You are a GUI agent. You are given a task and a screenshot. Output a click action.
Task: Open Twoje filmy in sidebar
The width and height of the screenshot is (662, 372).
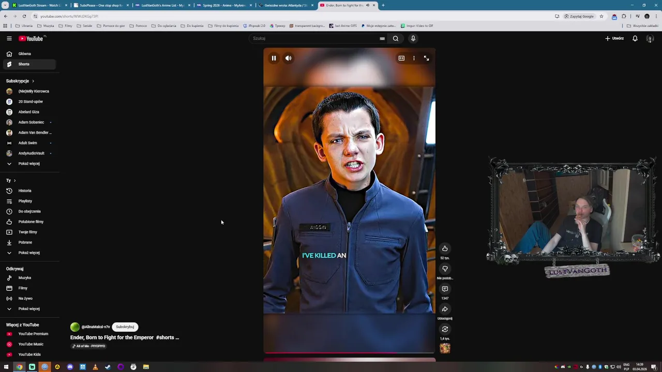pos(29,232)
